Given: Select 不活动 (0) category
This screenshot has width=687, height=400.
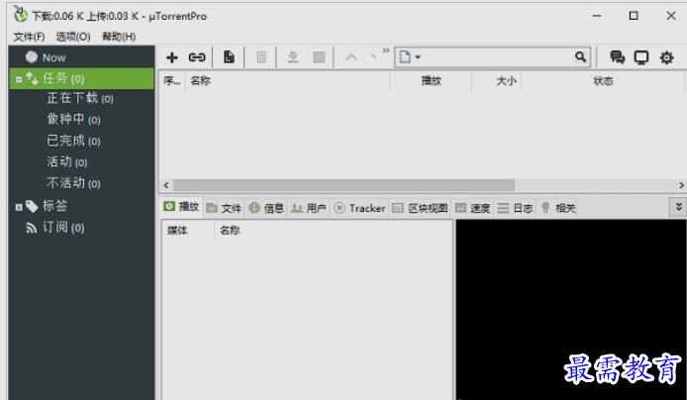Looking at the screenshot, I should coord(73,183).
